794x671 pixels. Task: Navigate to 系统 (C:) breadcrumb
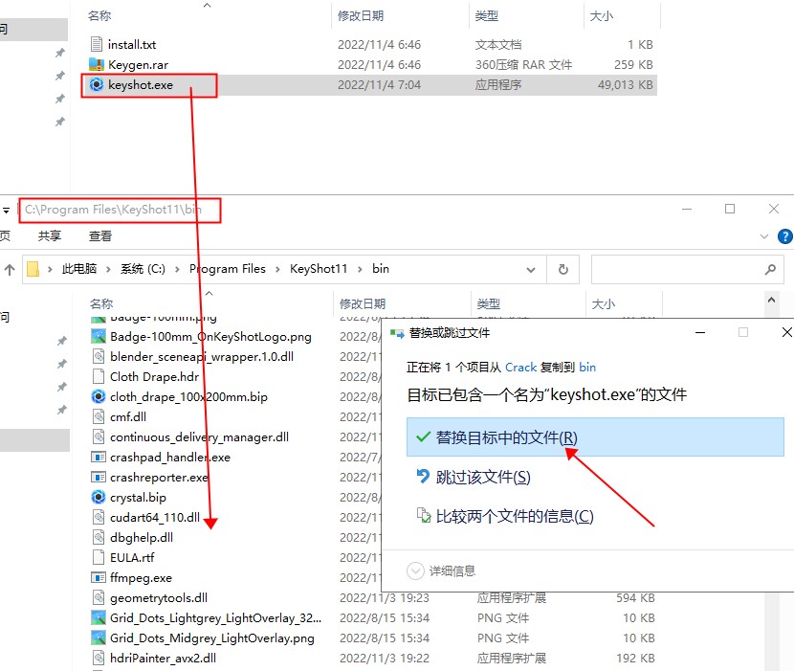(143, 269)
